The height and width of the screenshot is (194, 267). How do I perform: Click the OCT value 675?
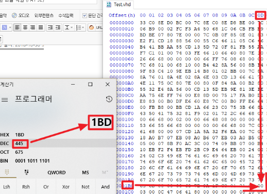[x=19, y=152]
